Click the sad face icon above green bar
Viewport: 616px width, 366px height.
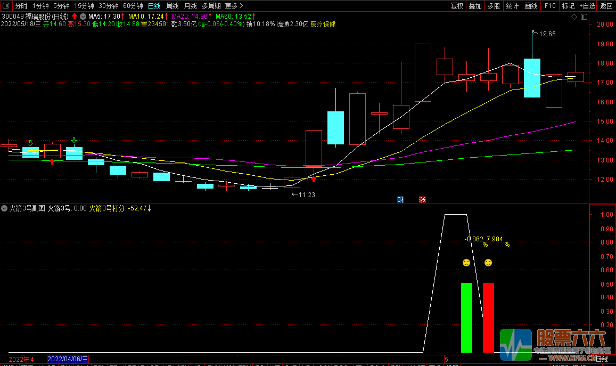click(x=466, y=263)
